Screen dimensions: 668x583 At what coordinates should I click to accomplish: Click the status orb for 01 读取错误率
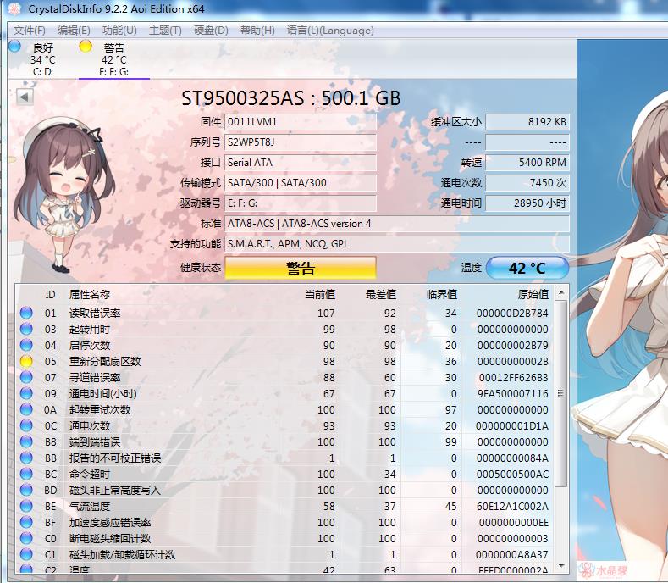[26, 313]
